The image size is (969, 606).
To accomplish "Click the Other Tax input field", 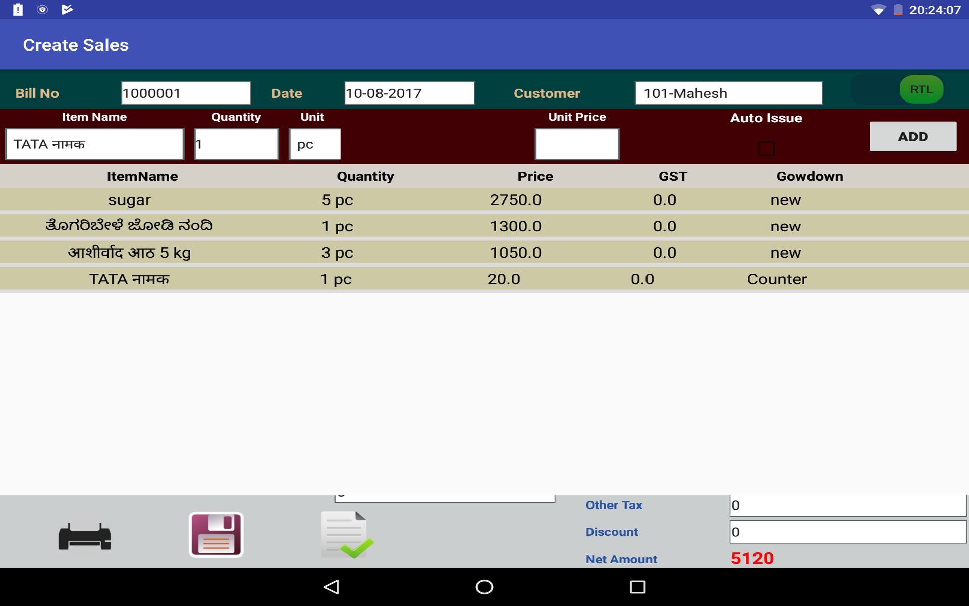I will [x=848, y=505].
